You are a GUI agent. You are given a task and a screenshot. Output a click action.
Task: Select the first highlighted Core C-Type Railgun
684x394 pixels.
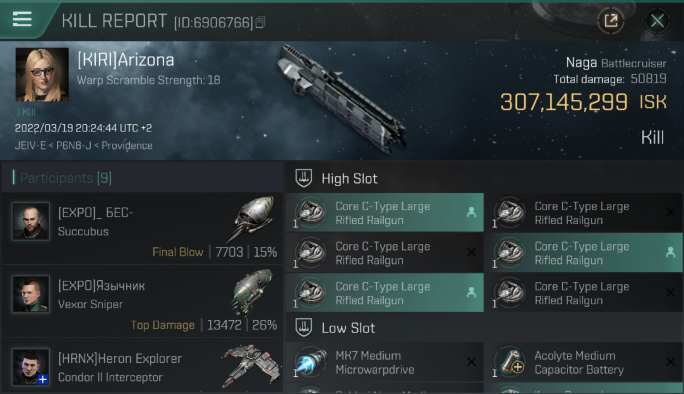(385, 213)
